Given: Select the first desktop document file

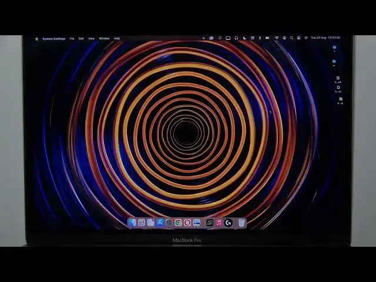Looking at the screenshot, I should (x=338, y=78).
